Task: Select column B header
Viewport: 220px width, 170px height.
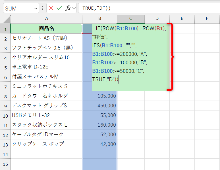Action: (x=99, y=18)
